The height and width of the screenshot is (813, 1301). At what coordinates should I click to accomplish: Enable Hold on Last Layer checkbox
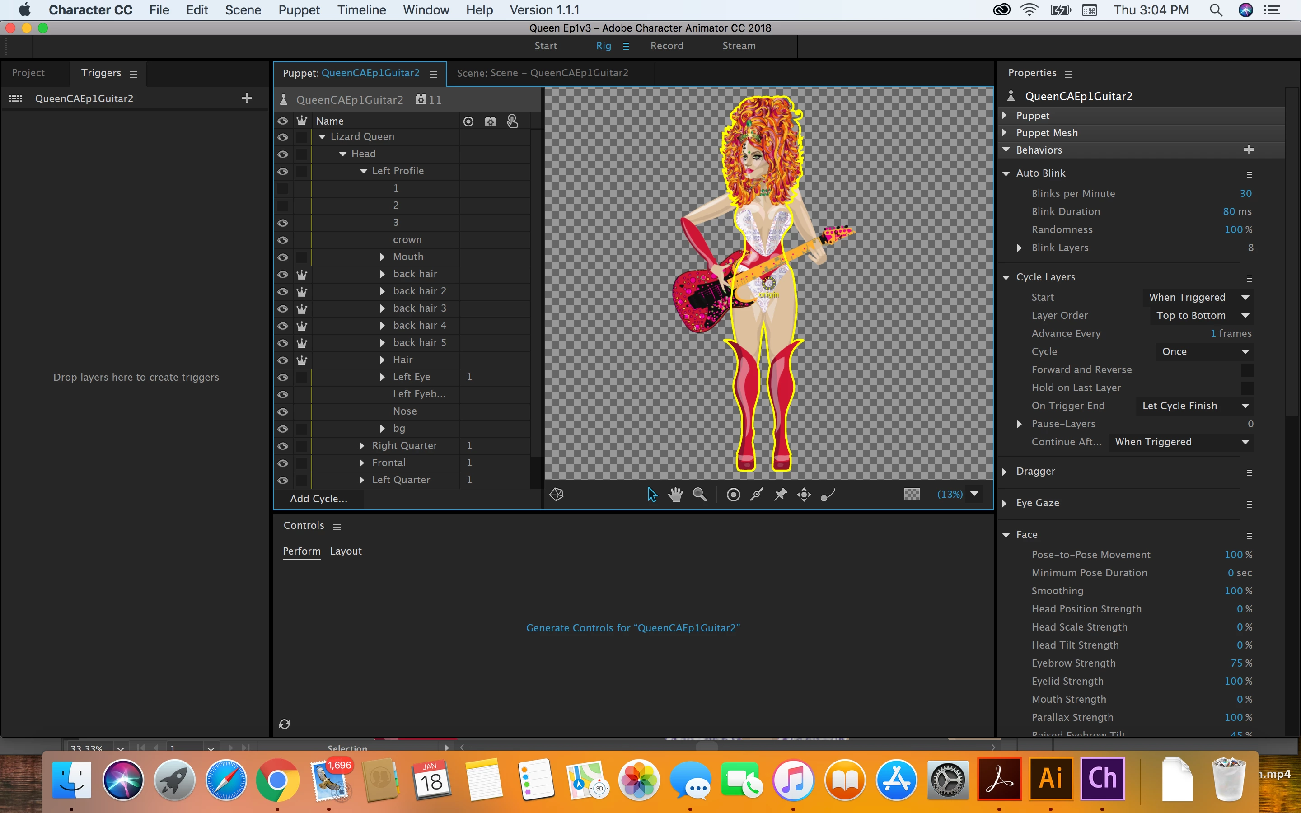pyautogui.click(x=1247, y=388)
